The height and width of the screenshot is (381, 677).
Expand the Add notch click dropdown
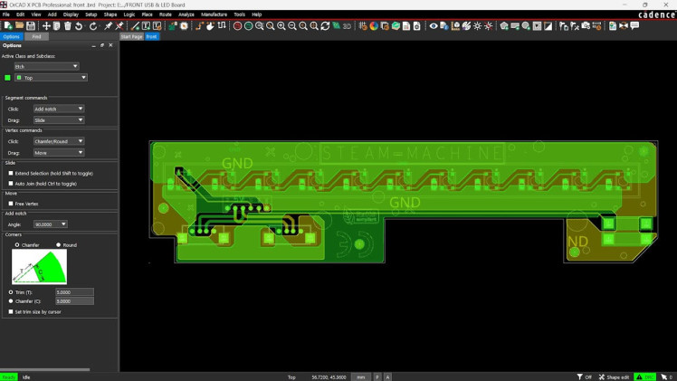coord(59,109)
